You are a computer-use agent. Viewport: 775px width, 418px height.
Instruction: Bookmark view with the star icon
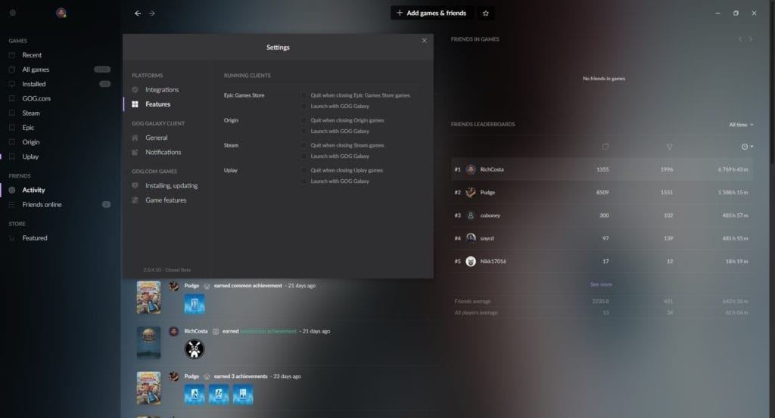pos(485,14)
